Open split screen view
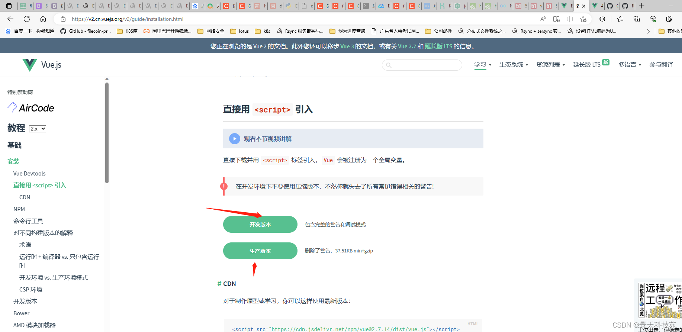 point(570,19)
